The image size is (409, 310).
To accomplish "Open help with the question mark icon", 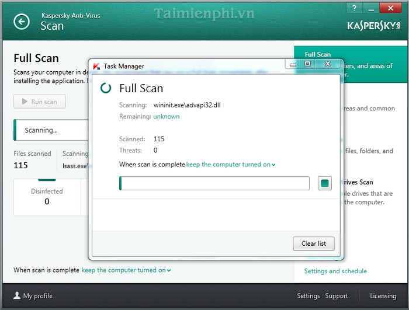I will tap(354, 8).
